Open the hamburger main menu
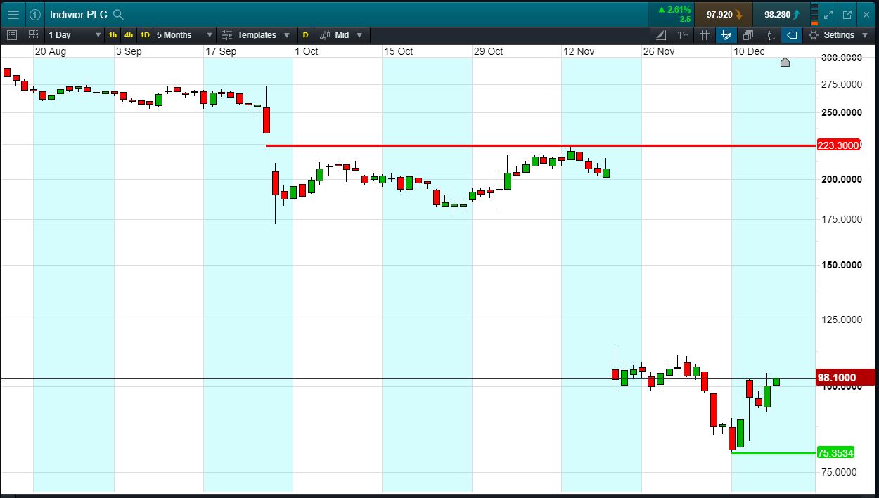 tap(13, 14)
